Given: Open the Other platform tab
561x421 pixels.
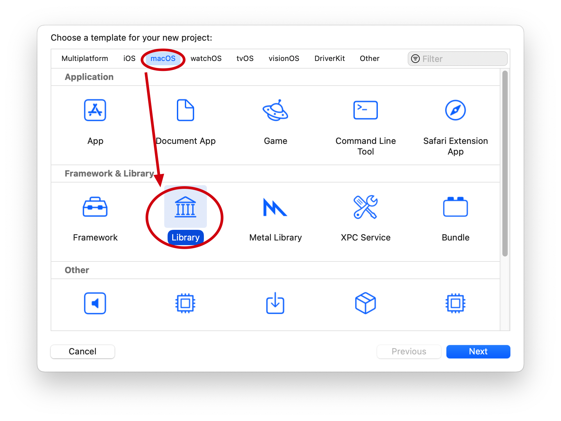Looking at the screenshot, I should coord(369,59).
